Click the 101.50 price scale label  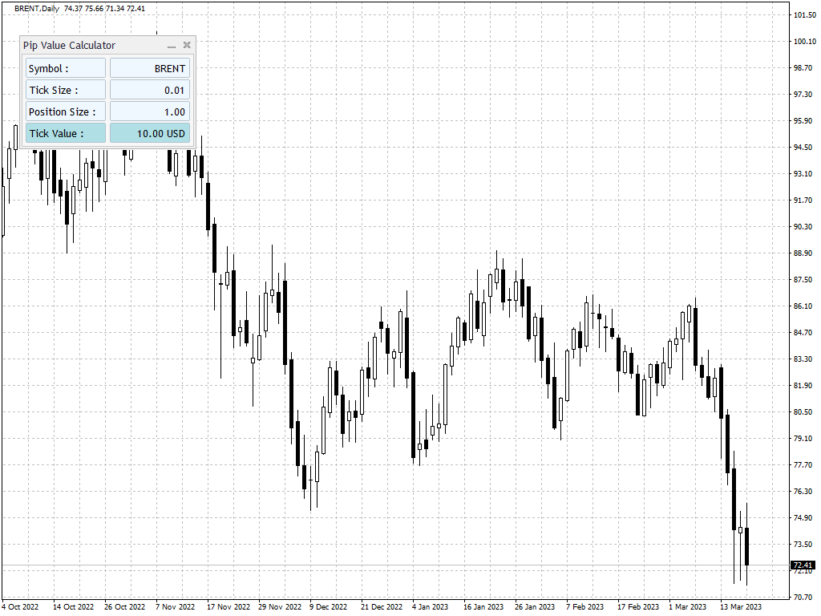[805, 14]
